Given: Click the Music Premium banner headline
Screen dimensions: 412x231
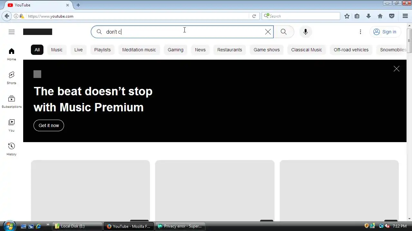Looking at the screenshot, I should pyautogui.click(x=93, y=99).
